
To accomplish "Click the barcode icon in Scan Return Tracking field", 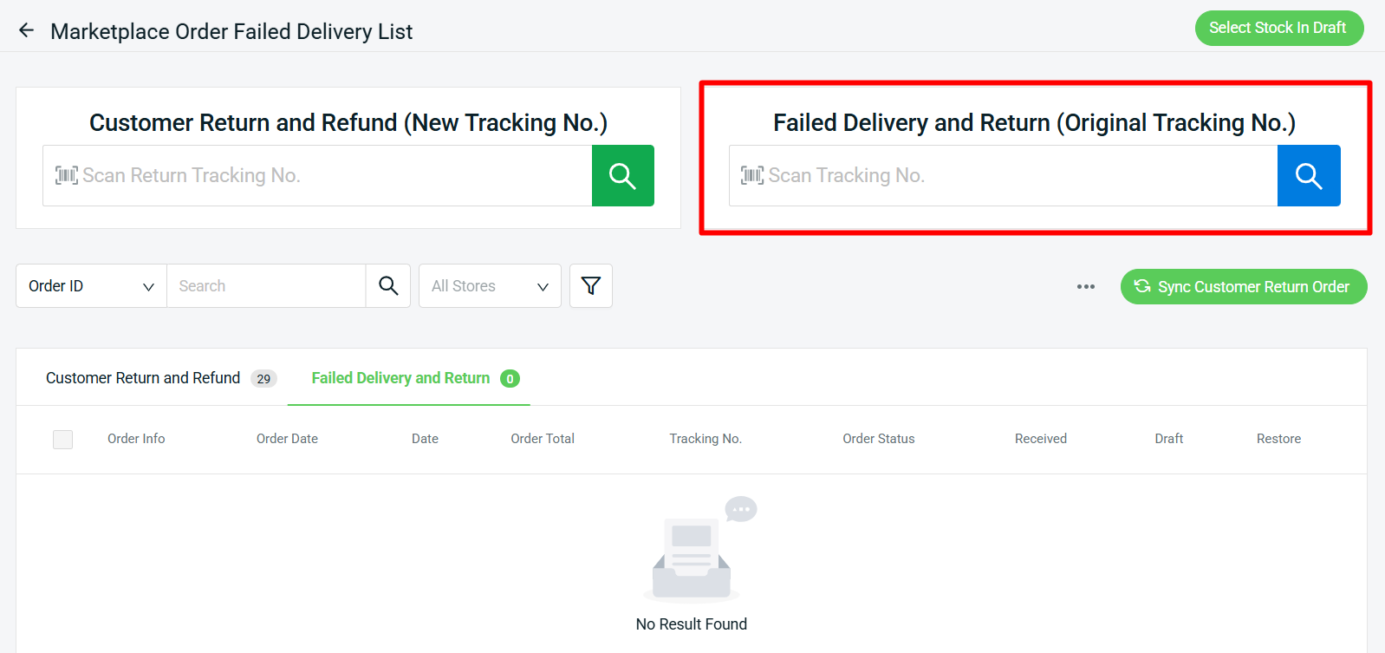I will (67, 175).
